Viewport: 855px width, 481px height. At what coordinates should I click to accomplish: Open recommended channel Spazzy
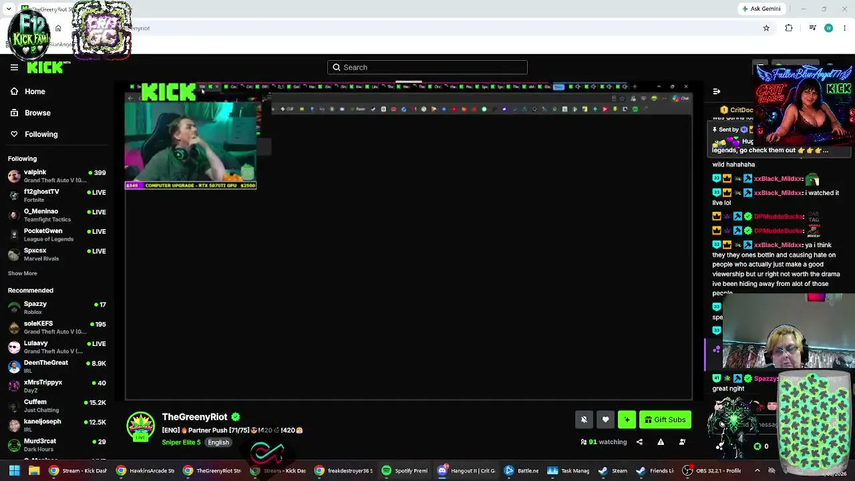pyautogui.click(x=57, y=308)
